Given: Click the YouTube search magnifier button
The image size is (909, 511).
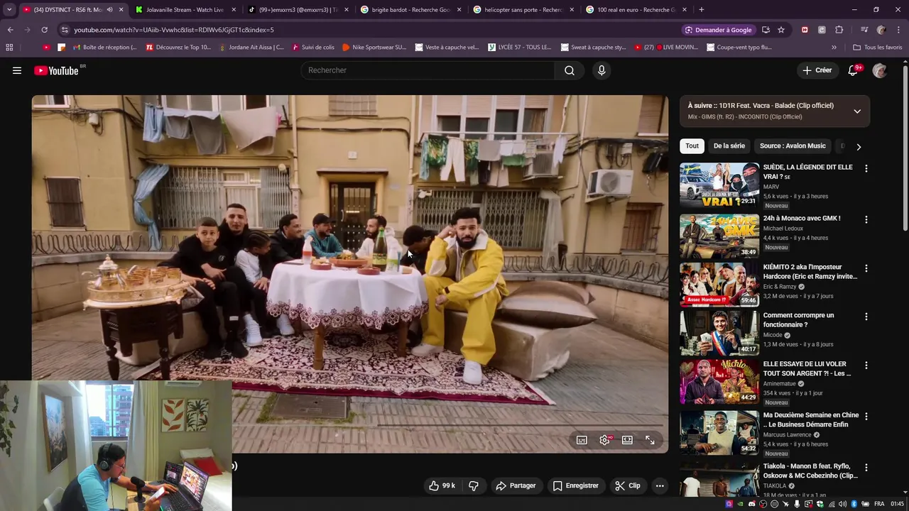Looking at the screenshot, I should click(x=570, y=70).
